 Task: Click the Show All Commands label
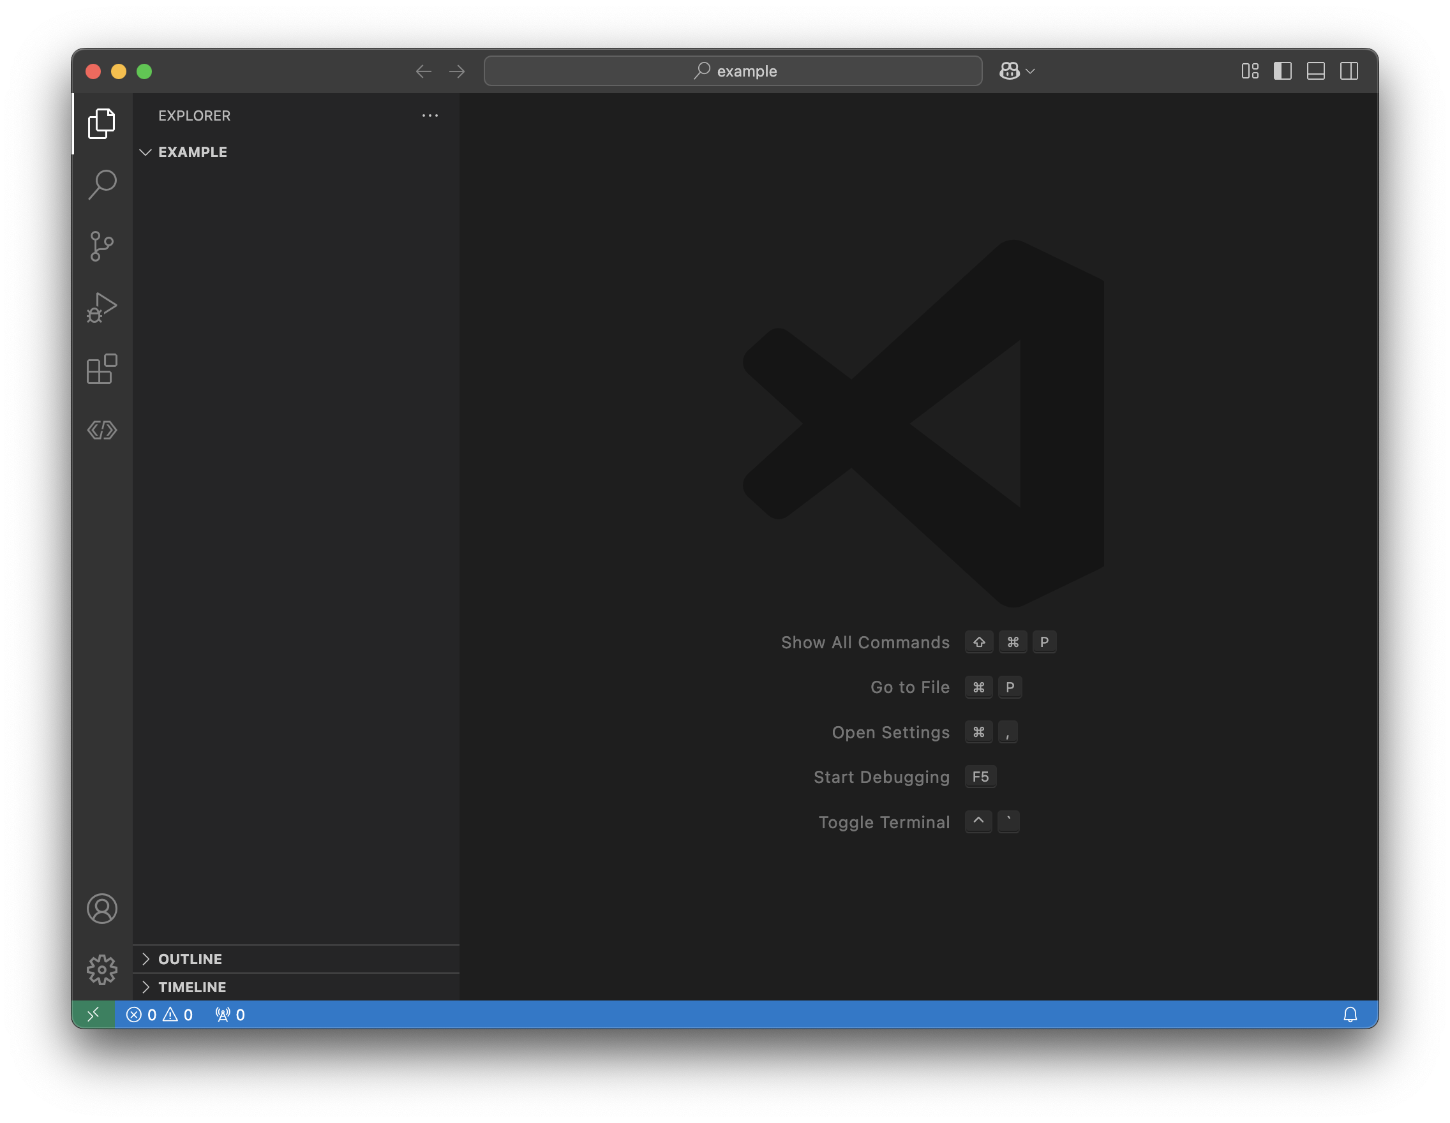(865, 643)
